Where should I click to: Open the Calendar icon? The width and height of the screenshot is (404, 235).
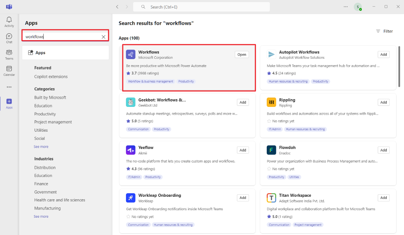click(9, 70)
